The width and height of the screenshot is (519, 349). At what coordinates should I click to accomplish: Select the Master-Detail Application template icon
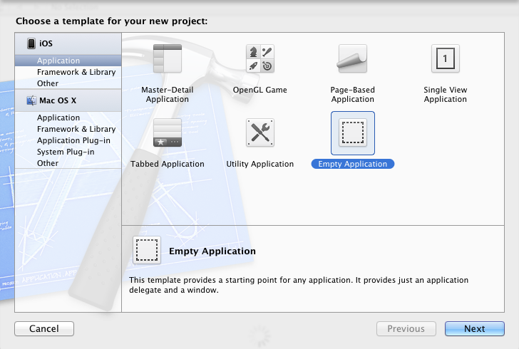click(x=168, y=58)
